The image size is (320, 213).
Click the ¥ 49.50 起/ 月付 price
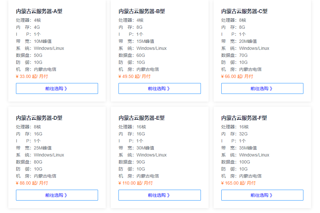pyautogui.click(x=134, y=76)
